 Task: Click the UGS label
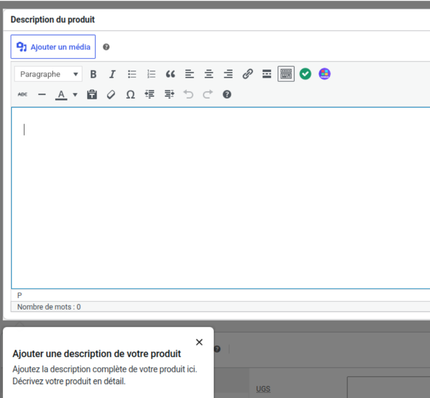tap(263, 389)
